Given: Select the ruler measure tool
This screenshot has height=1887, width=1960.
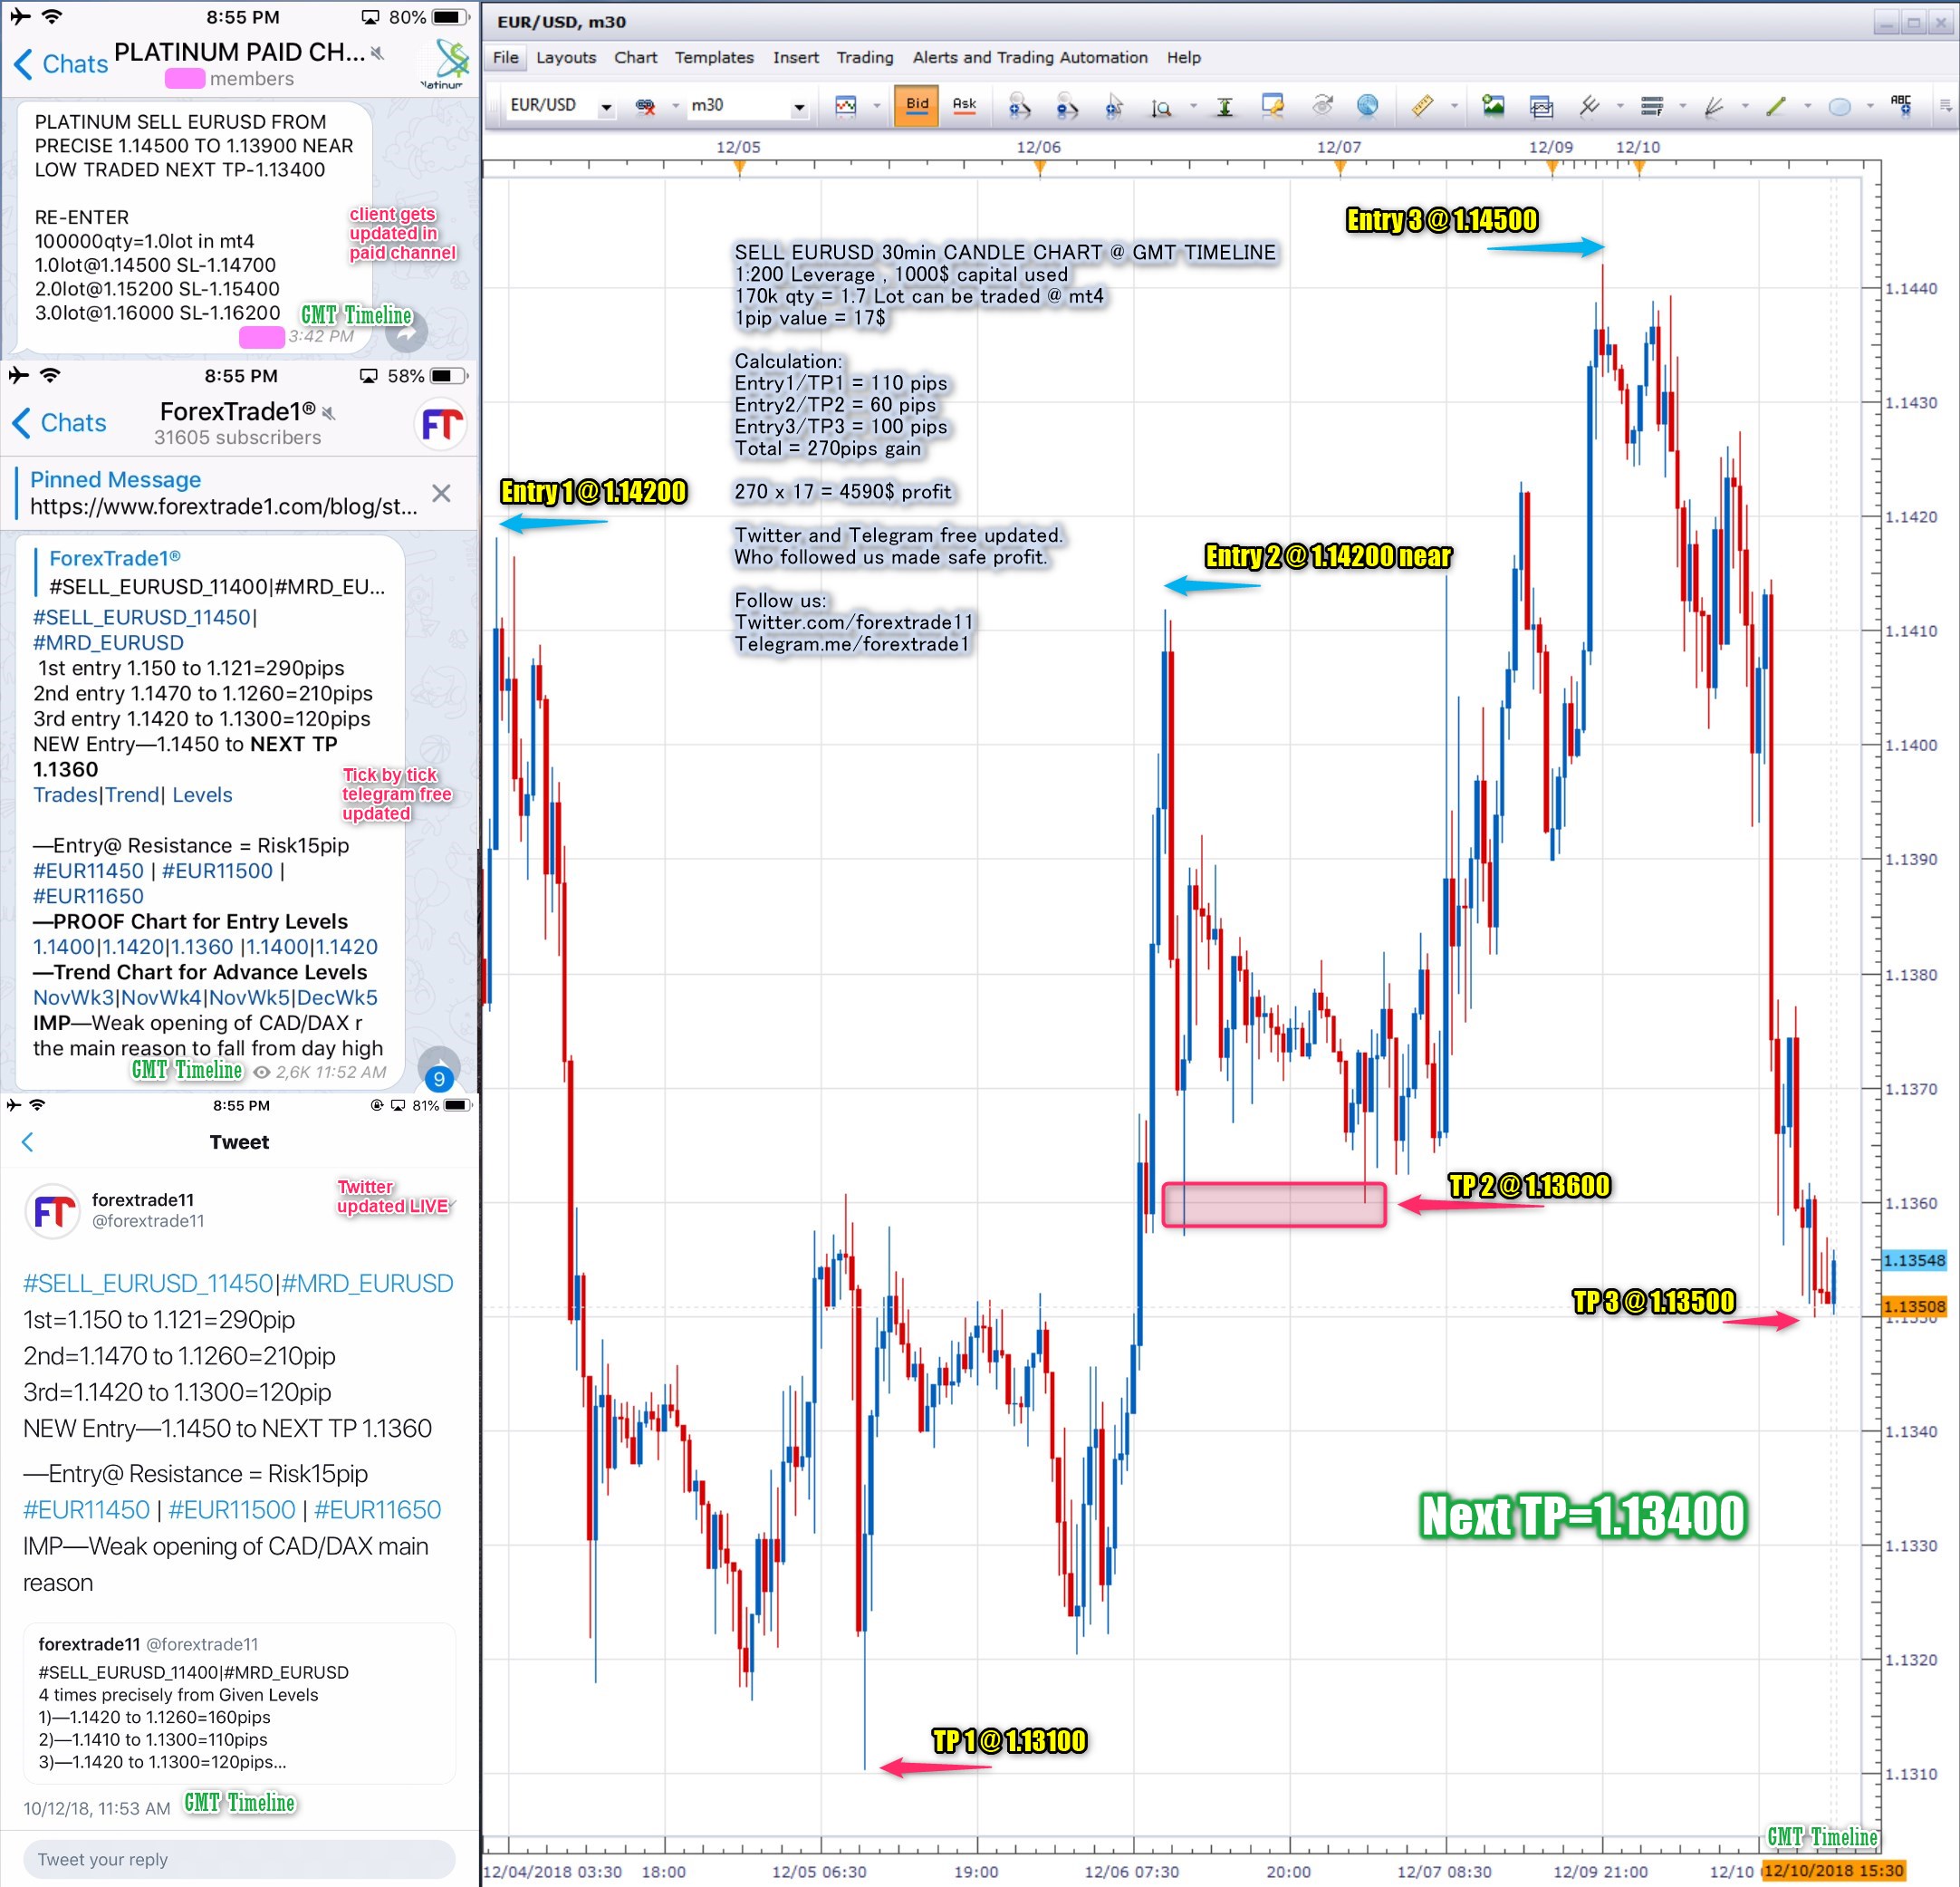Looking at the screenshot, I should [1422, 106].
